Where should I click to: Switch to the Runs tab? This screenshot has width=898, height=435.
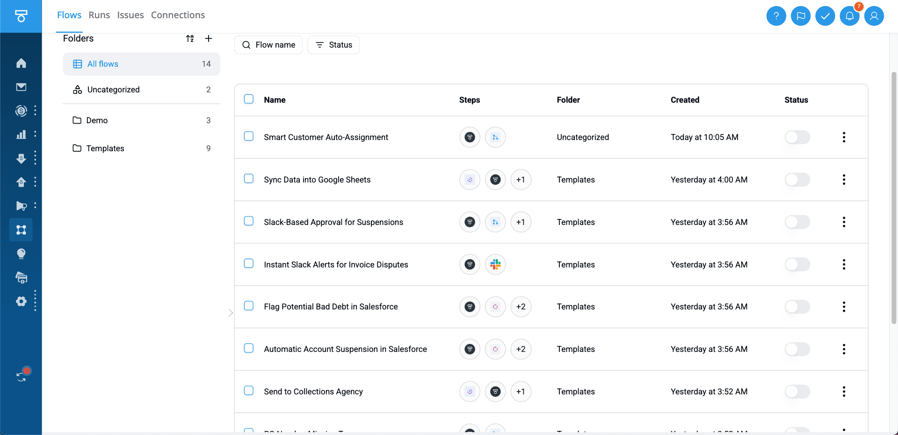[x=99, y=15]
